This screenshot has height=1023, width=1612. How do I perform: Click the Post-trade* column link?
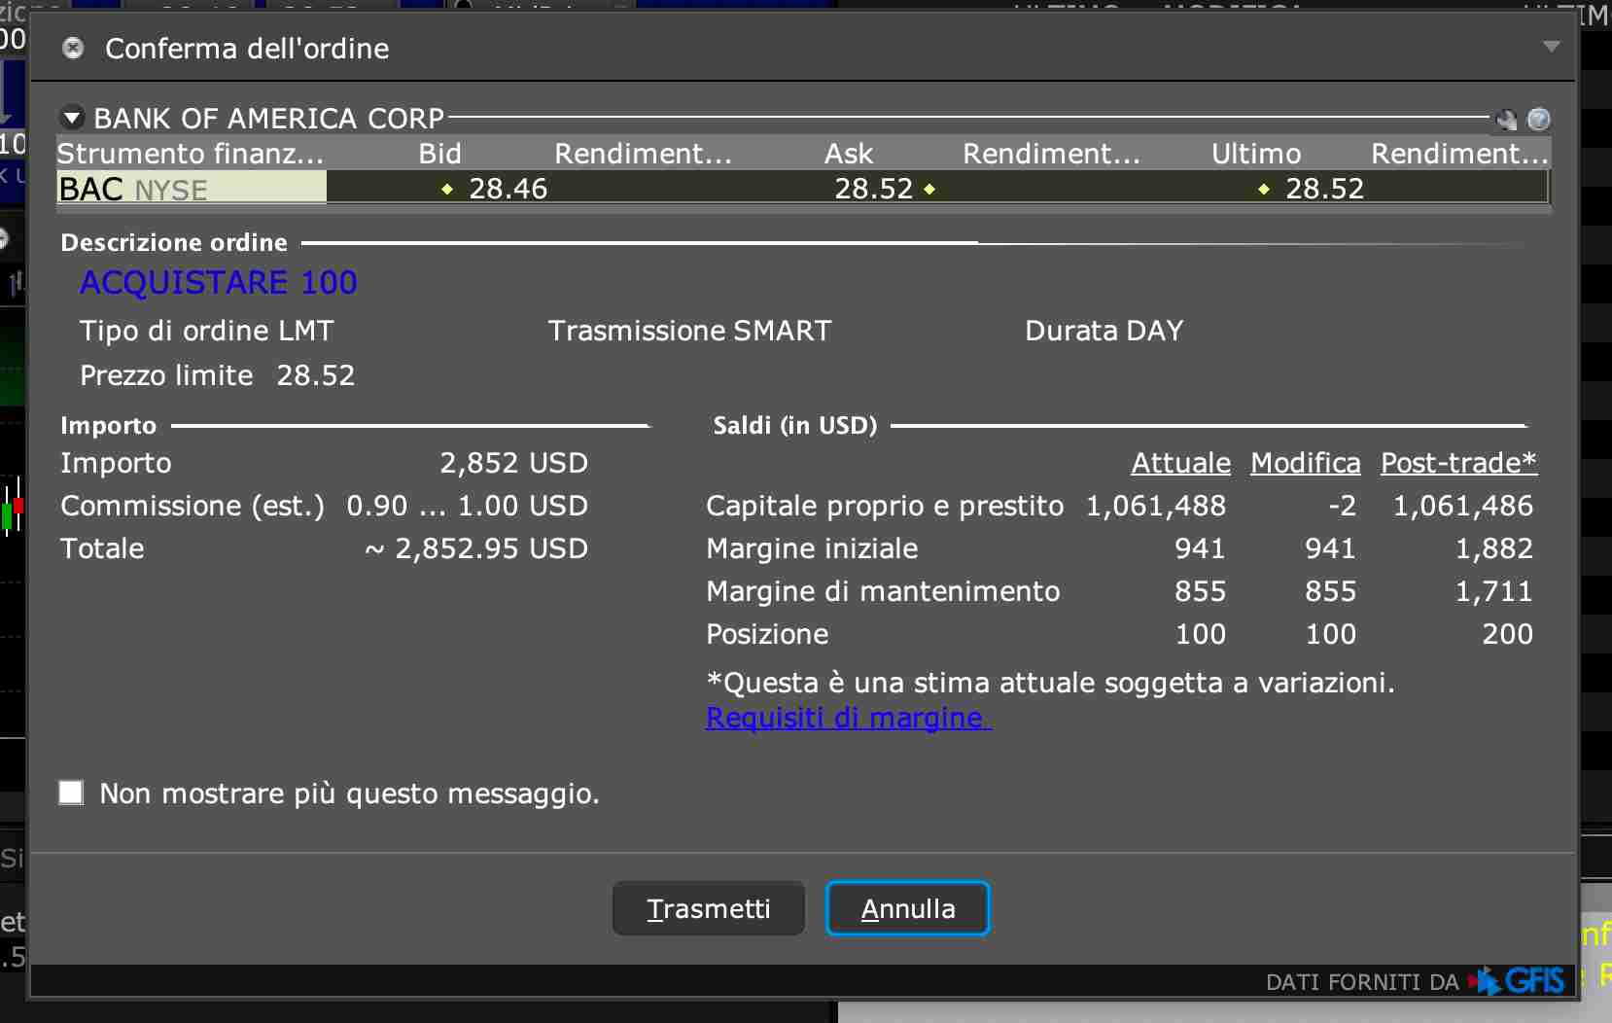click(x=1458, y=463)
